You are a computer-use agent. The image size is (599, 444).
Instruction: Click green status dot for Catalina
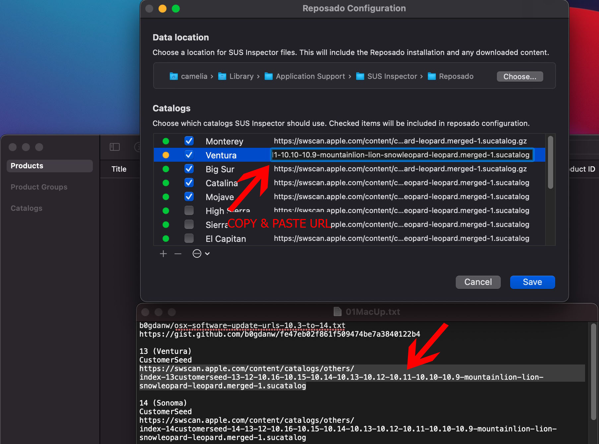pyautogui.click(x=166, y=183)
